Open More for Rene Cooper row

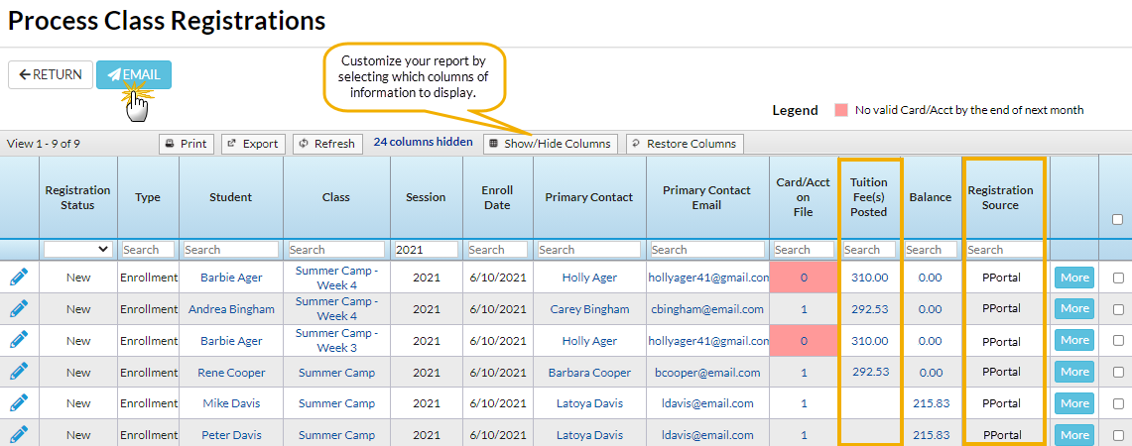click(x=1074, y=373)
